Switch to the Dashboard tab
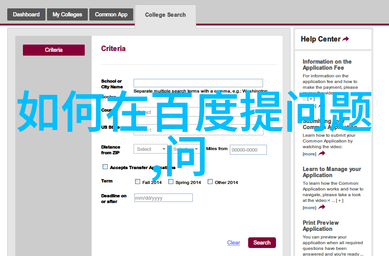Viewport: 389px width, 256px height. (x=26, y=14)
